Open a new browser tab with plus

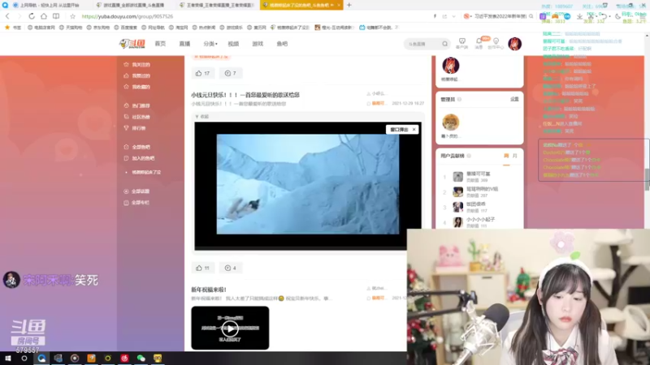coord(349,5)
